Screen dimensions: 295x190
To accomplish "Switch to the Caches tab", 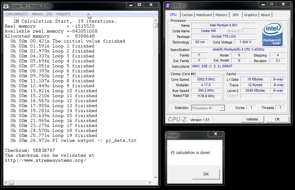I will [x=187, y=15].
